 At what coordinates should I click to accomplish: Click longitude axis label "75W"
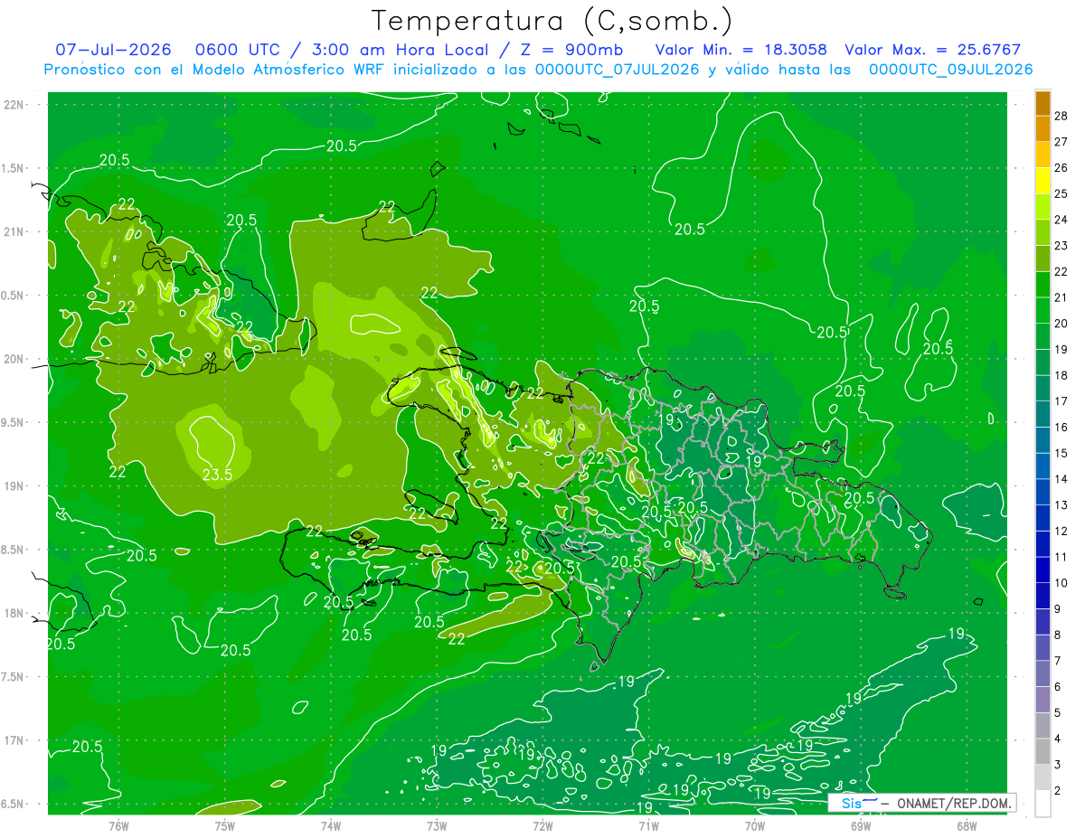(x=224, y=825)
